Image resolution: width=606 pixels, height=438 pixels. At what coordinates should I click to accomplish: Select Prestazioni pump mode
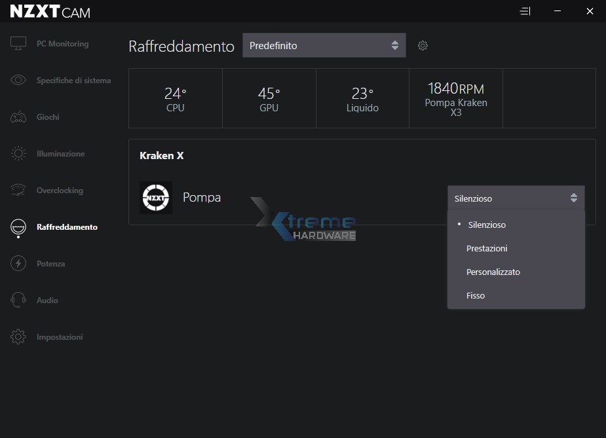pos(487,248)
